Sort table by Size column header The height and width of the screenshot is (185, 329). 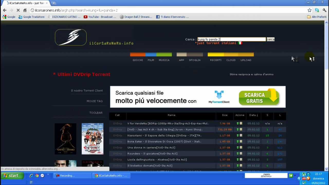pyautogui.click(x=225, y=115)
